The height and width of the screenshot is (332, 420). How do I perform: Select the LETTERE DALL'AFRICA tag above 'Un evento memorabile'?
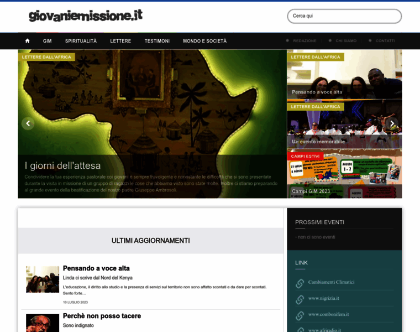pos(316,107)
